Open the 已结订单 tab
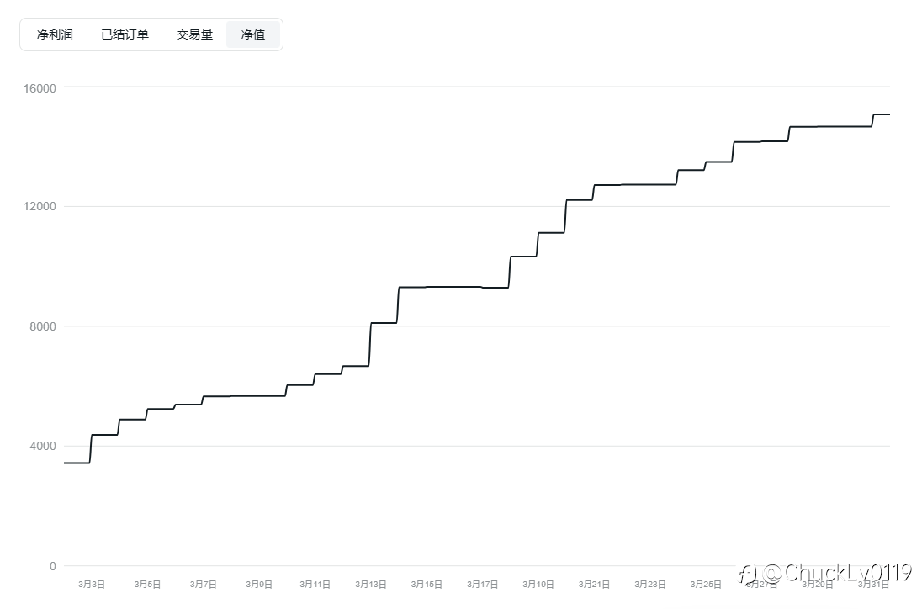 (125, 34)
